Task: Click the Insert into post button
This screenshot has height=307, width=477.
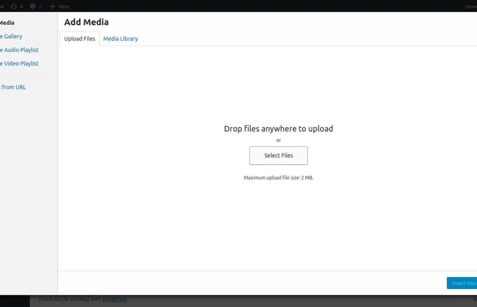Action: tap(462, 283)
